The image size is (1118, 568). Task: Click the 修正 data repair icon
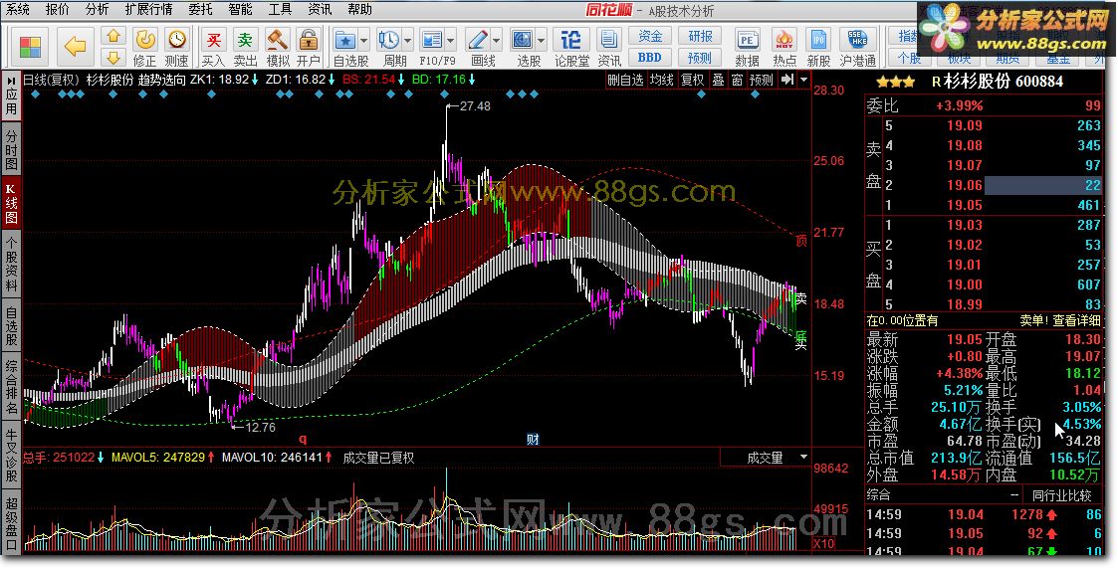pos(144,47)
